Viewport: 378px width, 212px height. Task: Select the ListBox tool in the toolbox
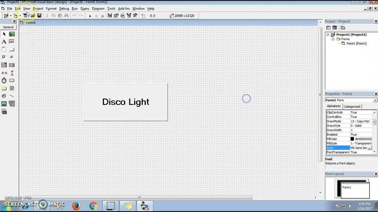pos(12,65)
